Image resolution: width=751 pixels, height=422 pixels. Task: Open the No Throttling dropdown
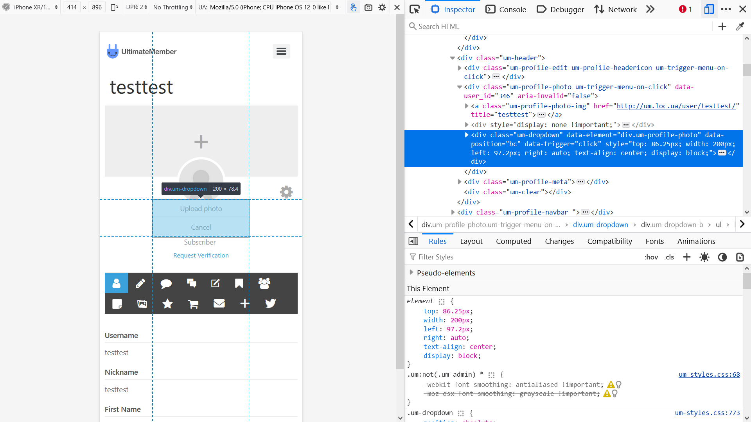pyautogui.click(x=173, y=7)
